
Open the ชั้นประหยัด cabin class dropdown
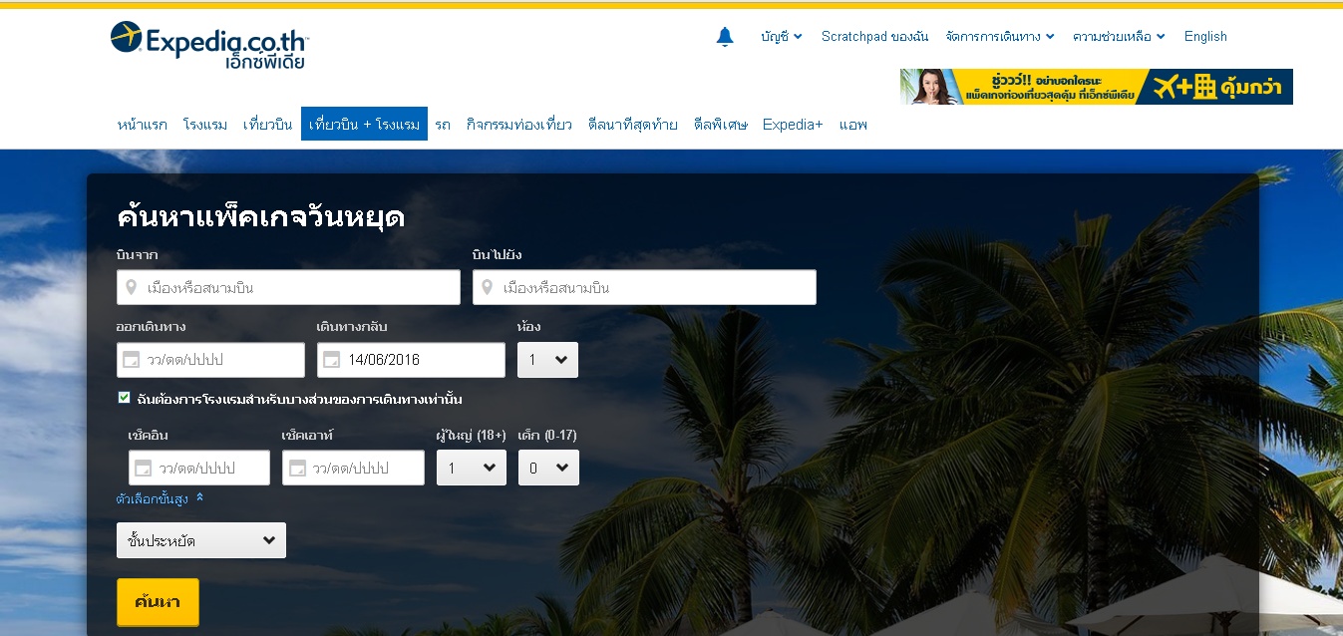pos(201,540)
